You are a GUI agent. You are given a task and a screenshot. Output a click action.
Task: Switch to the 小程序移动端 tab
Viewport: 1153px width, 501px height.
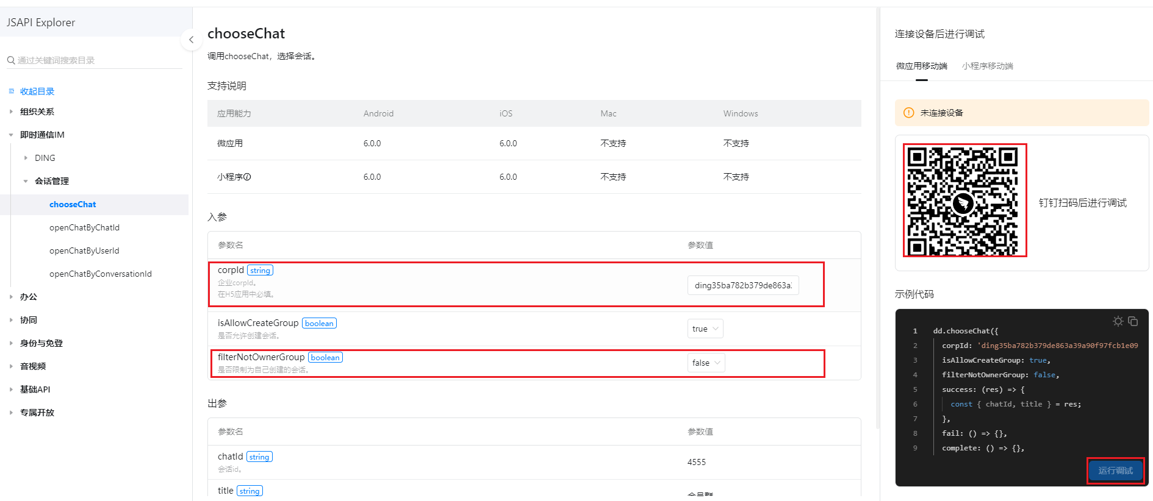[x=987, y=66]
